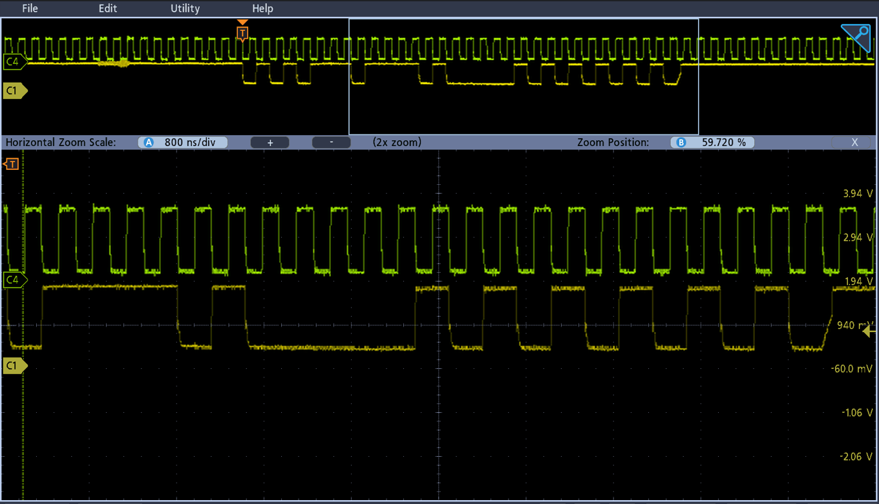Select the C4 channel badge in the overview
This screenshot has height=504, width=879.
[x=14, y=62]
